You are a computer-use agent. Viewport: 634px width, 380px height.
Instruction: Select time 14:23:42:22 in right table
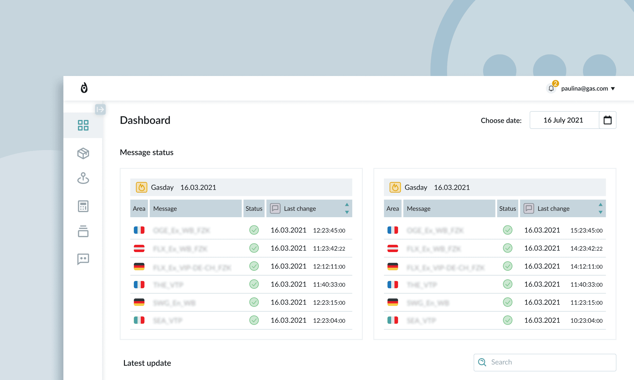coord(586,249)
